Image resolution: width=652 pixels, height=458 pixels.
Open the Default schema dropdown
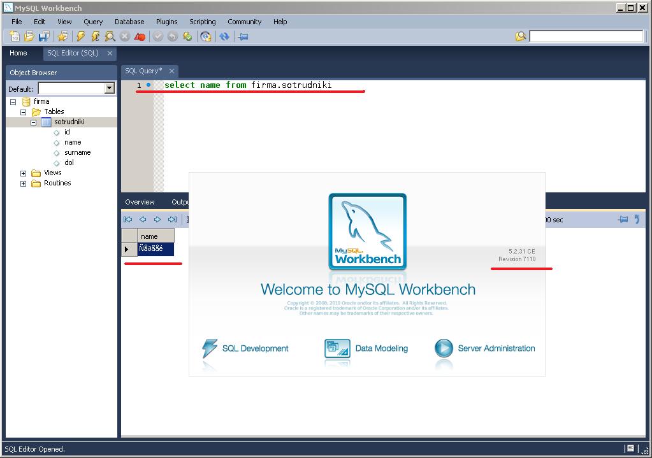109,89
